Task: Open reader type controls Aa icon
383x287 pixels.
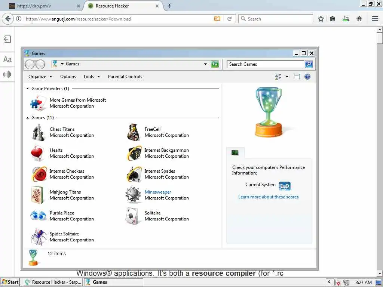Action: [x=7, y=59]
